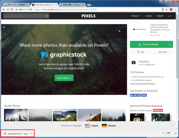Choose the English language link
179x138 pixels.
tap(95, 126)
